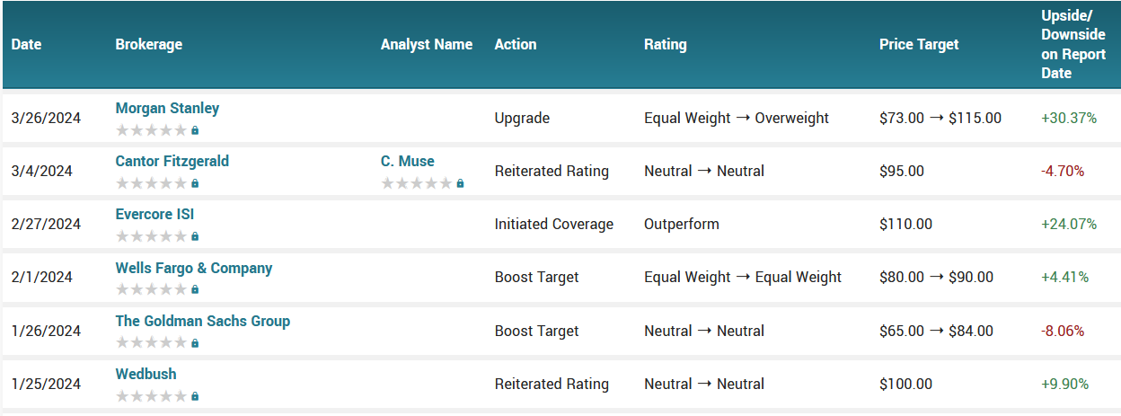
Task: Click the Action column header
Action: (x=516, y=44)
